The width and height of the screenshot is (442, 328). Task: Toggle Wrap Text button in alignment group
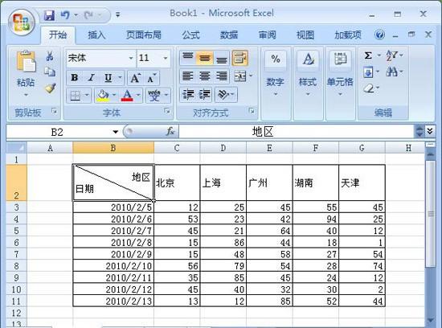coord(240,58)
